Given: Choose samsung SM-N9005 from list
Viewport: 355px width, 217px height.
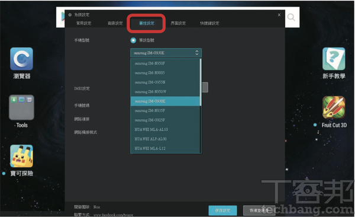Looking at the screenshot, I should pyautogui.click(x=165, y=73).
